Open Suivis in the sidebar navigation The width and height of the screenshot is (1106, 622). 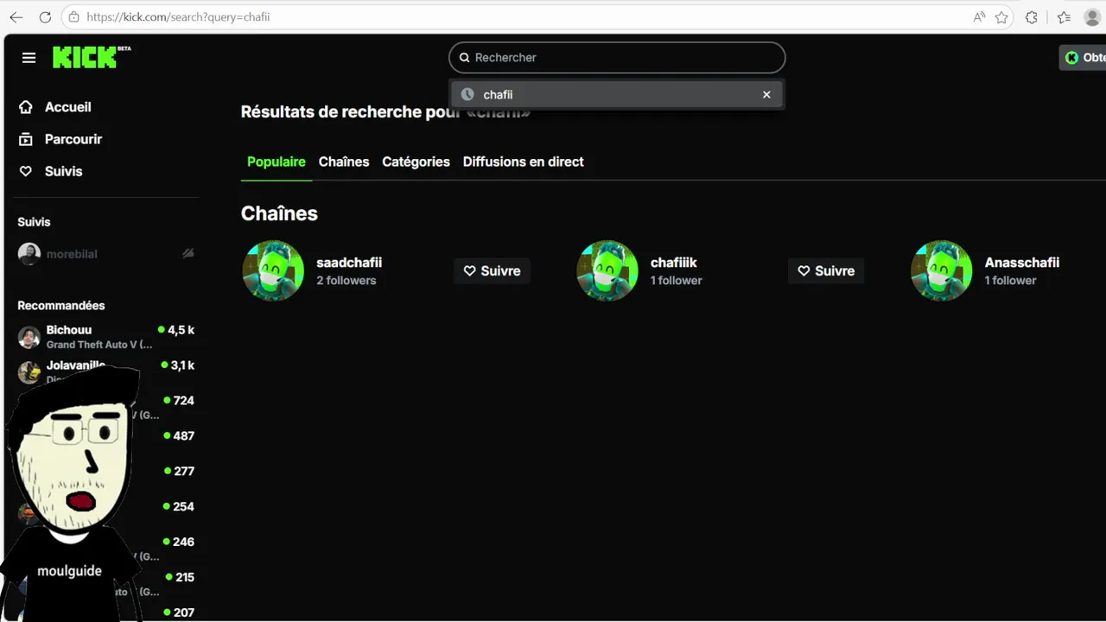[x=63, y=171]
